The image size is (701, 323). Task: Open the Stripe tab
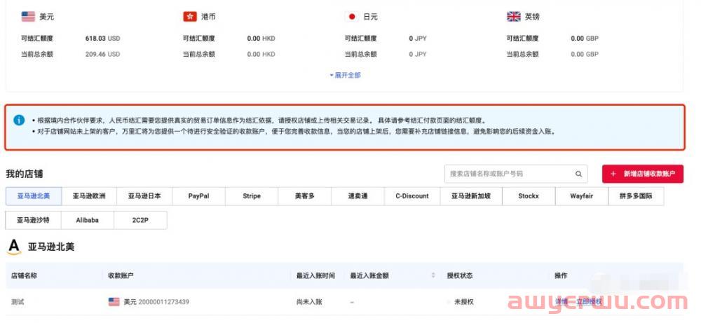click(252, 196)
